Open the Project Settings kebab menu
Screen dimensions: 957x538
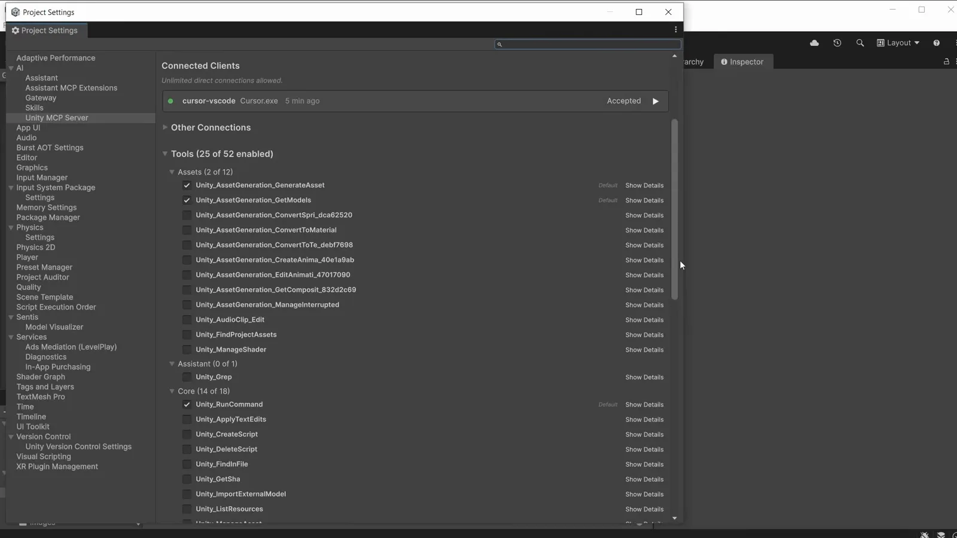(676, 30)
